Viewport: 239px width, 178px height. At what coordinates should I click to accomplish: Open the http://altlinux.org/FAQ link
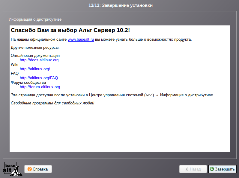[x=39, y=78]
